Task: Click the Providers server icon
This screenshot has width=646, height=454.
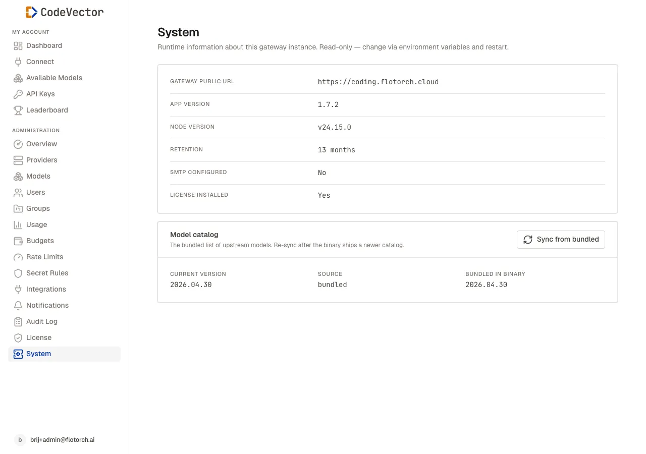Action: click(18, 160)
